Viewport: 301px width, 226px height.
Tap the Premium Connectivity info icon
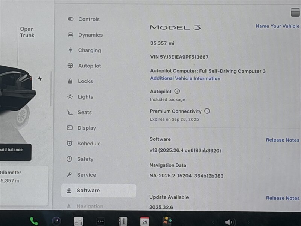point(207,111)
